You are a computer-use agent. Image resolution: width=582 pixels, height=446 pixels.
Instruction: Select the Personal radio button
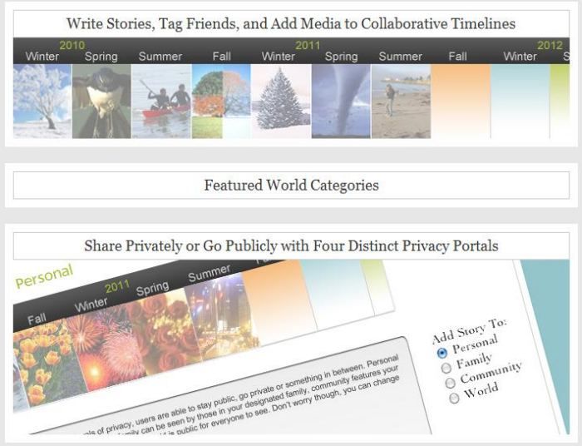coord(441,353)
